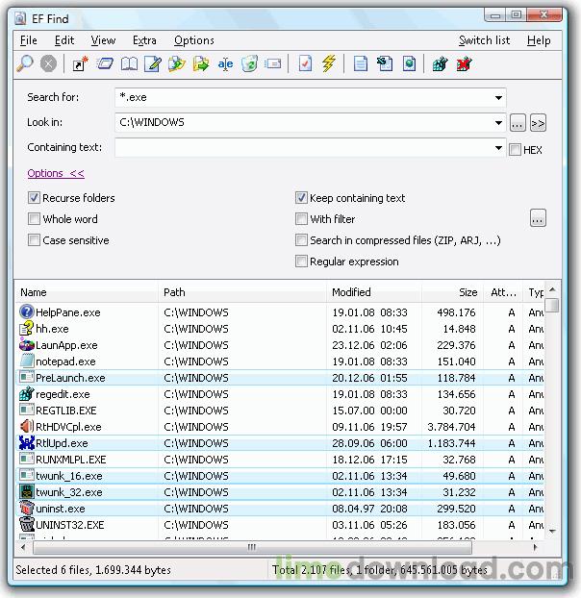The width and height of the screenshot is (581, 598).
Task: Click the magnifier Start Search icon
Action: coord(26,64)
